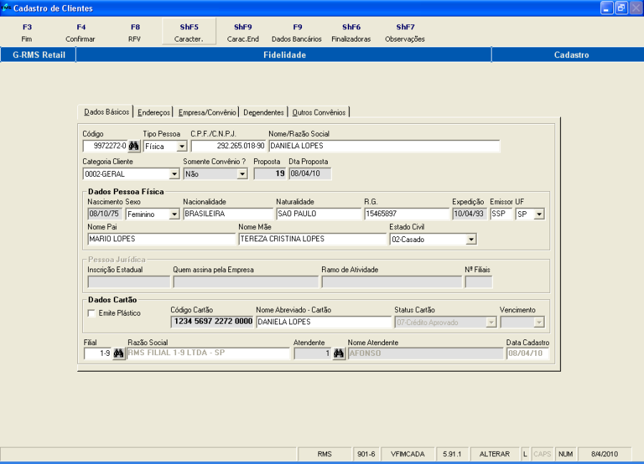Image resolution: width=644 pixels, height=464 pixels.
Task: Click the Nome/Razão Social input field
Action: click(x=384, y=146)
